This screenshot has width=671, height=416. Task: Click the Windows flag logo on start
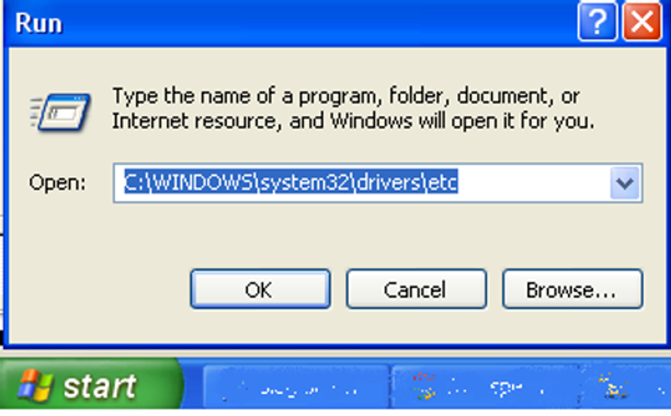[36, 385]
